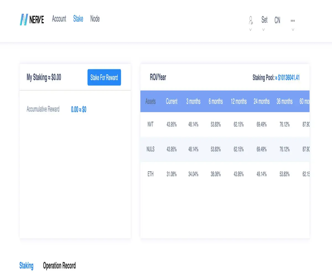The width and height of the screenshot is (332, 274).
Task: Click NULS 36 months ROI 76.12%
Action: 284,149
